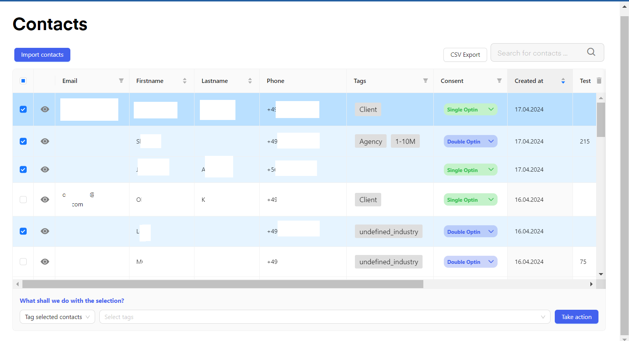Sort by Lastname using the sort arrows

250,81
